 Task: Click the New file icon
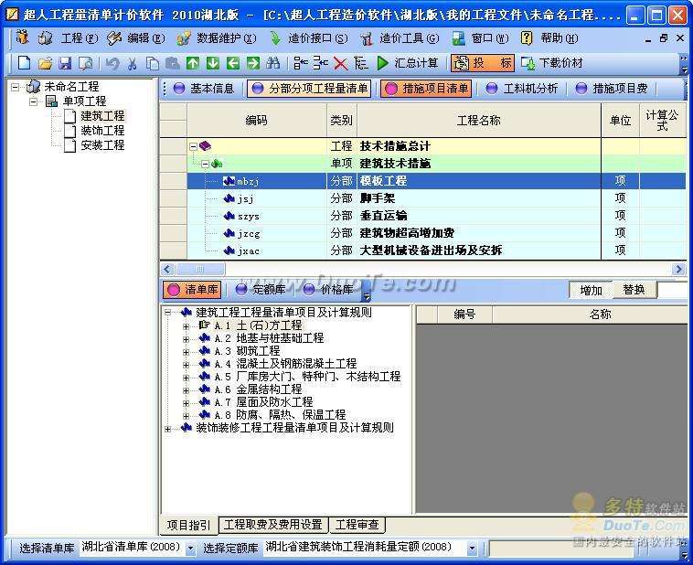coord(24,63)
